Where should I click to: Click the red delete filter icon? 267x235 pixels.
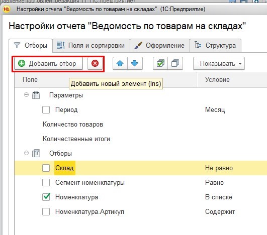(95, 64)
